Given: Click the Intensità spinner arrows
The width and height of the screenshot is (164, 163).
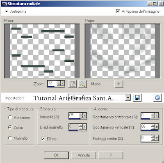Looking at the screenshot, I should 81,116.
